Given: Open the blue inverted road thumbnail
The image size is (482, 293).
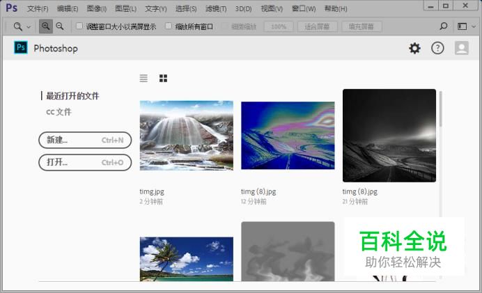Looking at the screenshot, I should point(288,136).
